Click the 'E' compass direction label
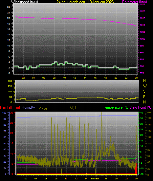153x181 pixels. (144, 97)
